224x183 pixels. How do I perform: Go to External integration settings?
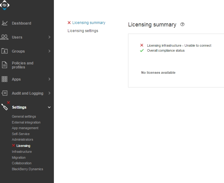26,122
